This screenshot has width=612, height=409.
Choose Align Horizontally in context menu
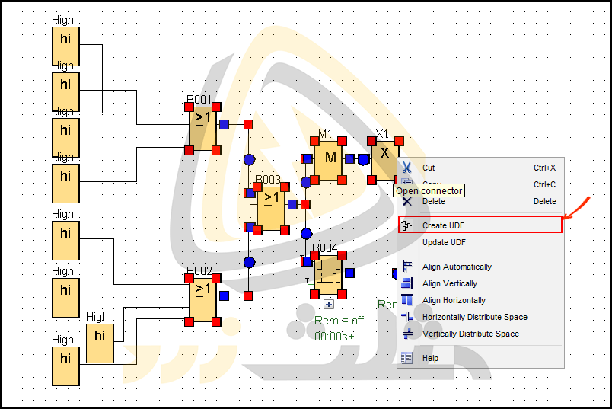454,300
